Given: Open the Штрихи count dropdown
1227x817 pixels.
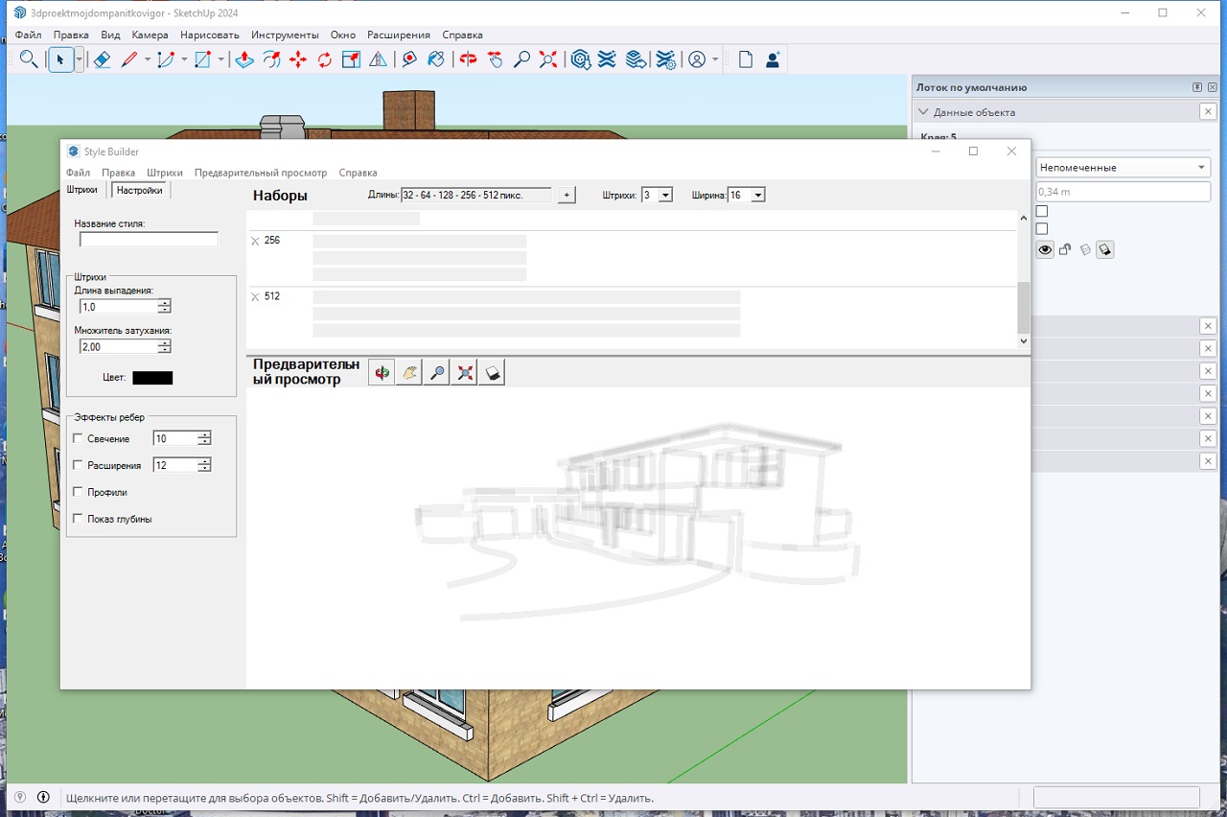Looking at the screenshot, I should point(665,196).
